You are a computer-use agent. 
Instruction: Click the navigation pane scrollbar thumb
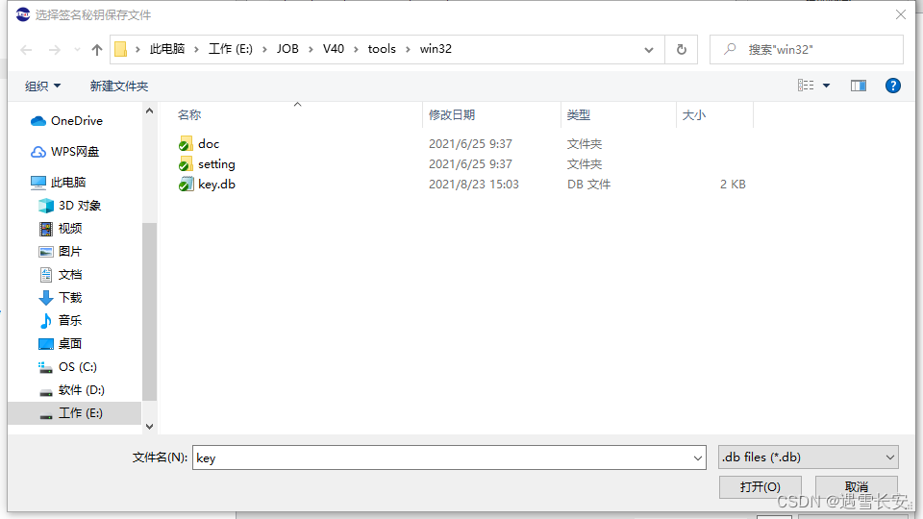(150, 311)
